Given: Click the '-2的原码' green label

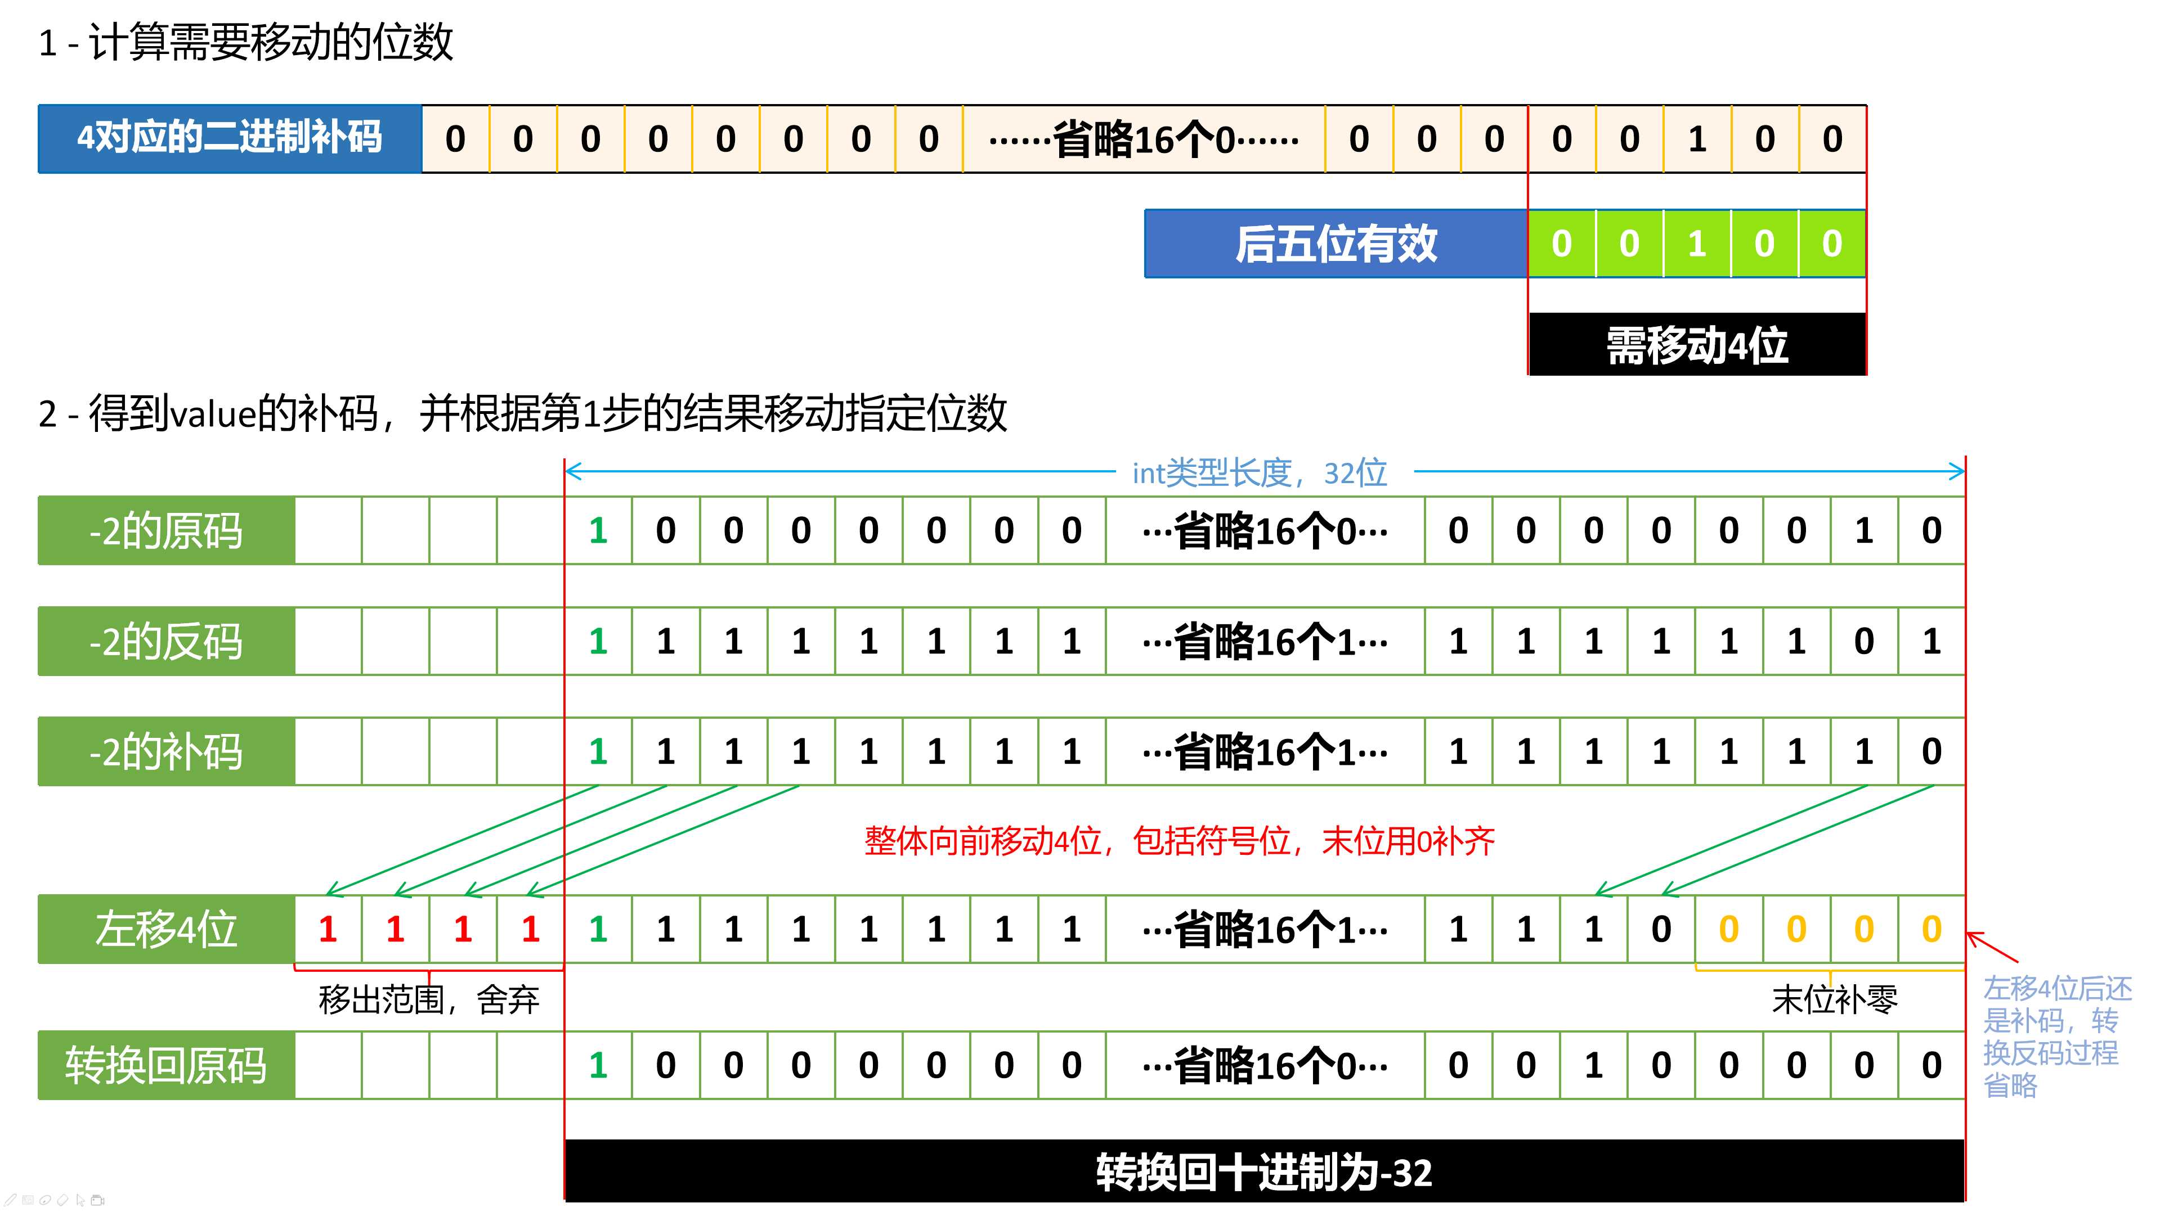Looking at the screenshot, I should pyautogui.click(x=166, y=530).
